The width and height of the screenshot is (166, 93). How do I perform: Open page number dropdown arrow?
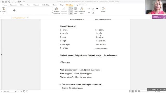[x=16, y=91]
